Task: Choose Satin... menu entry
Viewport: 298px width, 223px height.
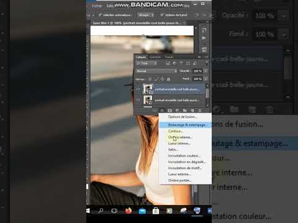Action: pyautogui.click(x=185, y=149)
